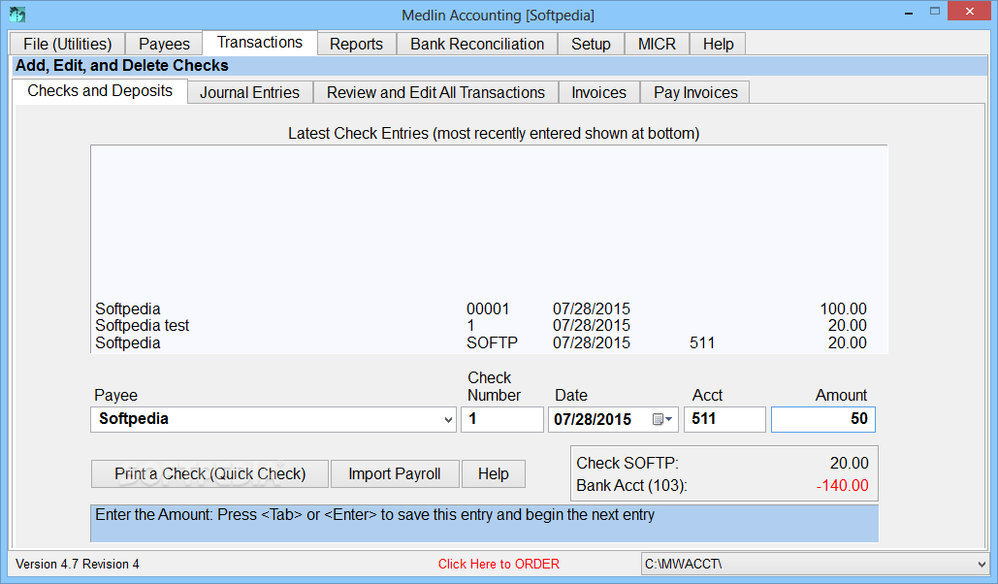Click the Medlin Accounting app icon in title bar
Image resolution: width=998 pixels, height=584 pixels.
17,14
